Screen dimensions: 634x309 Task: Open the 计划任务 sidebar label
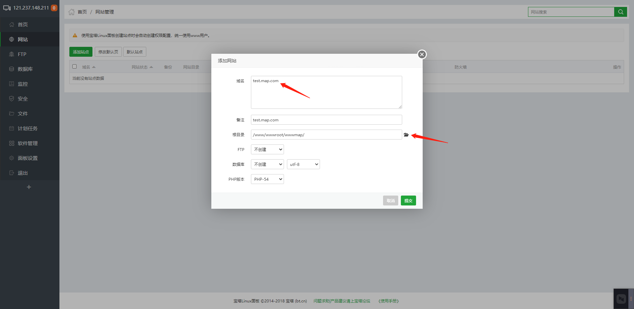28,128
